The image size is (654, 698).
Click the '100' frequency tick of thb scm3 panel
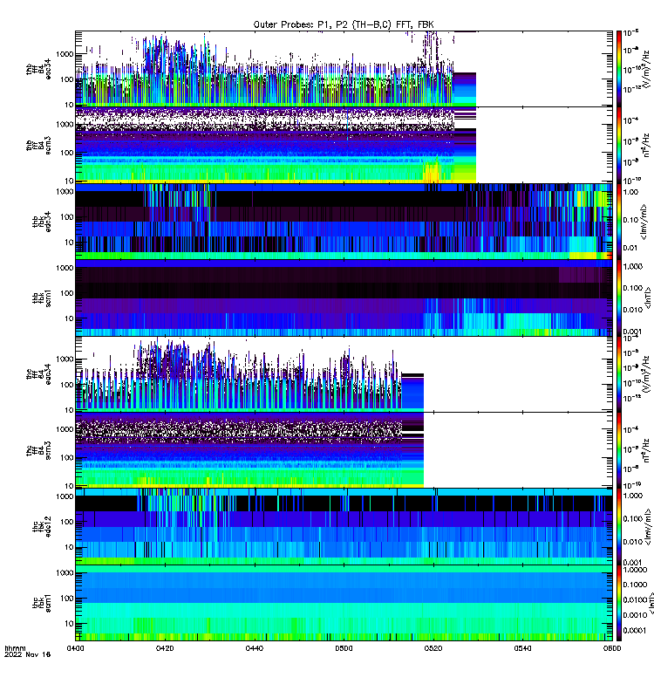[67, 153]
